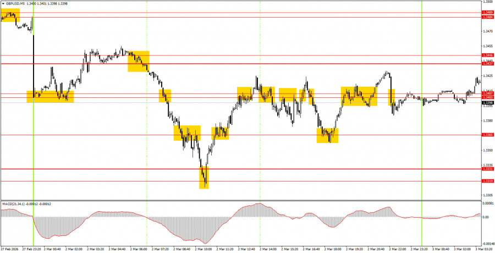Click the 0.00081 value on the MACD scale
The image size is (495, 253).
pos(488,204)
